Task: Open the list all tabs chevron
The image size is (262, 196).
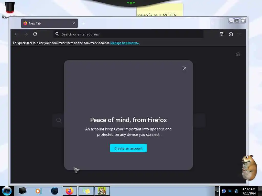Action: coord(213,23)
